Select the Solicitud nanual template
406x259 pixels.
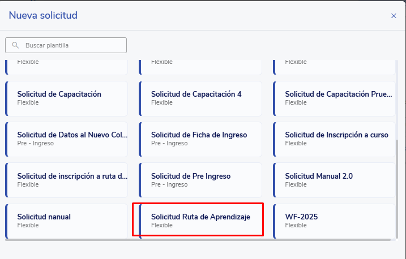(x=67, y=221)
